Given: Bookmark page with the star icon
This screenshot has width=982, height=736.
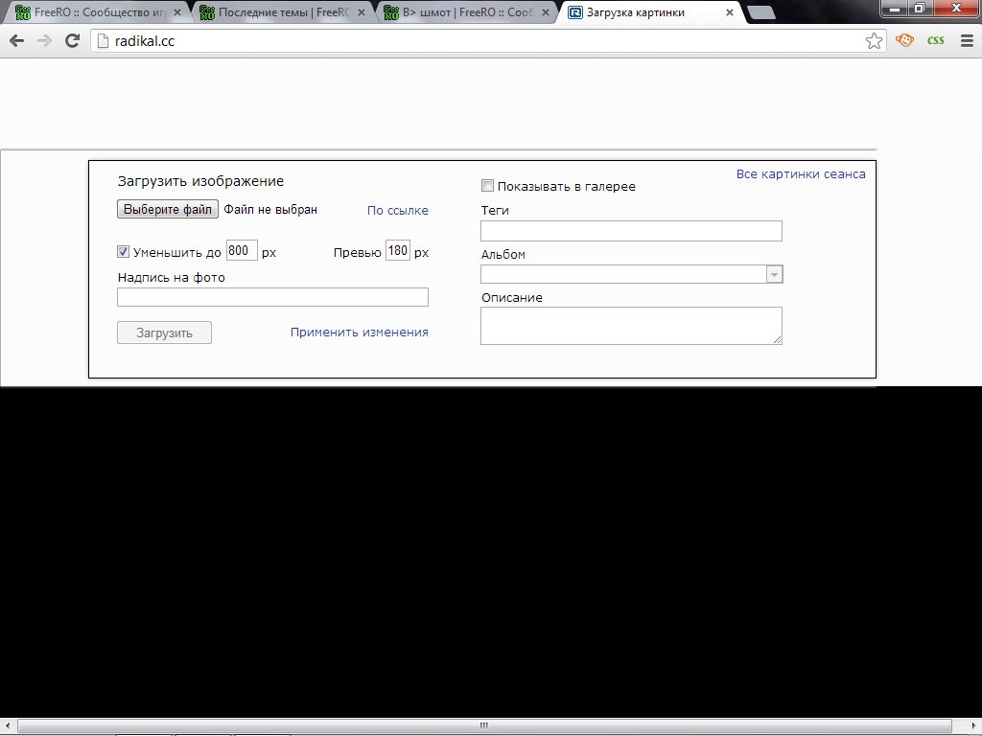Looking at the screenshot, I should click(875, 41).
